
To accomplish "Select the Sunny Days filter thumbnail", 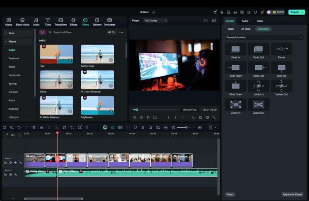I will (x=97, y=54).
